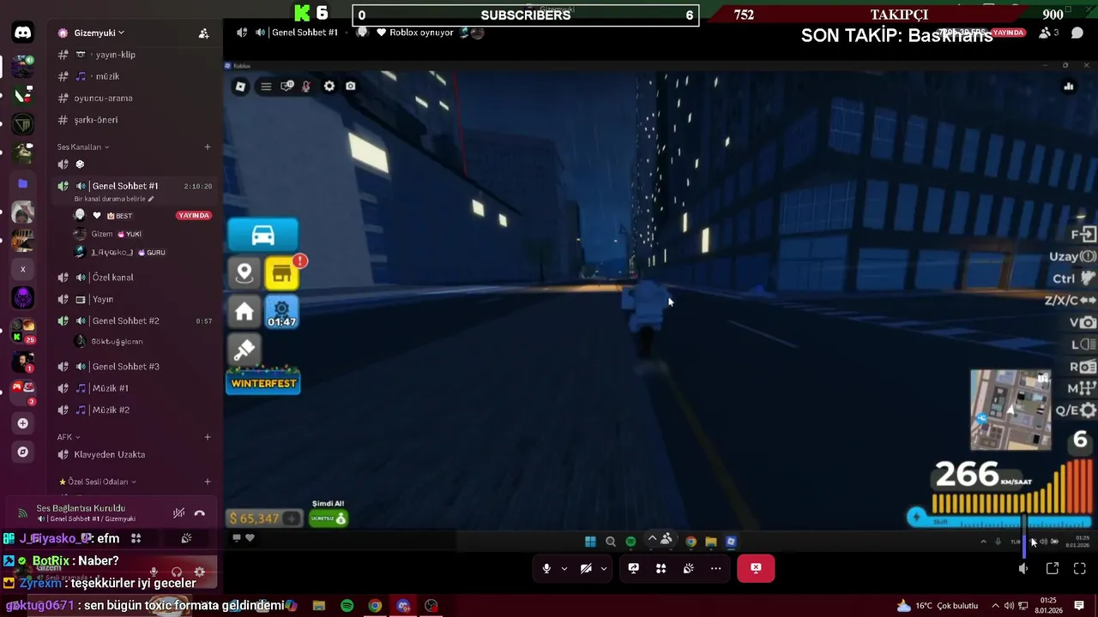Join the Müzik #2 voice channel
Image resolution: width=1098 pixels, height=617 pixels.
[110, 410]
